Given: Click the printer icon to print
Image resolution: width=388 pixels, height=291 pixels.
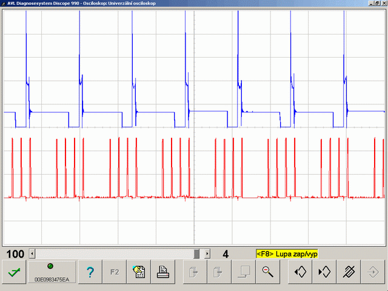Looking at the screenshot, I should (163, 272).
